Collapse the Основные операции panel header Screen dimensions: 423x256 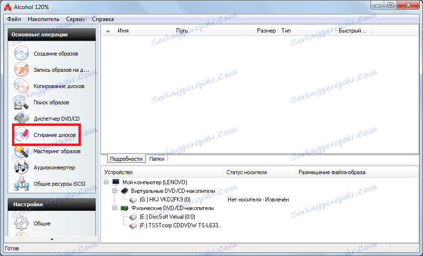pos(52,34)
